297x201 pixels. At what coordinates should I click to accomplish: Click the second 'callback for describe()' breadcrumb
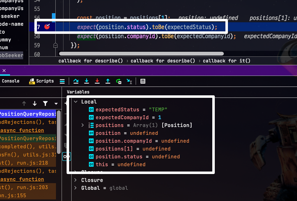pyautogui.click(x=163, y=61)
